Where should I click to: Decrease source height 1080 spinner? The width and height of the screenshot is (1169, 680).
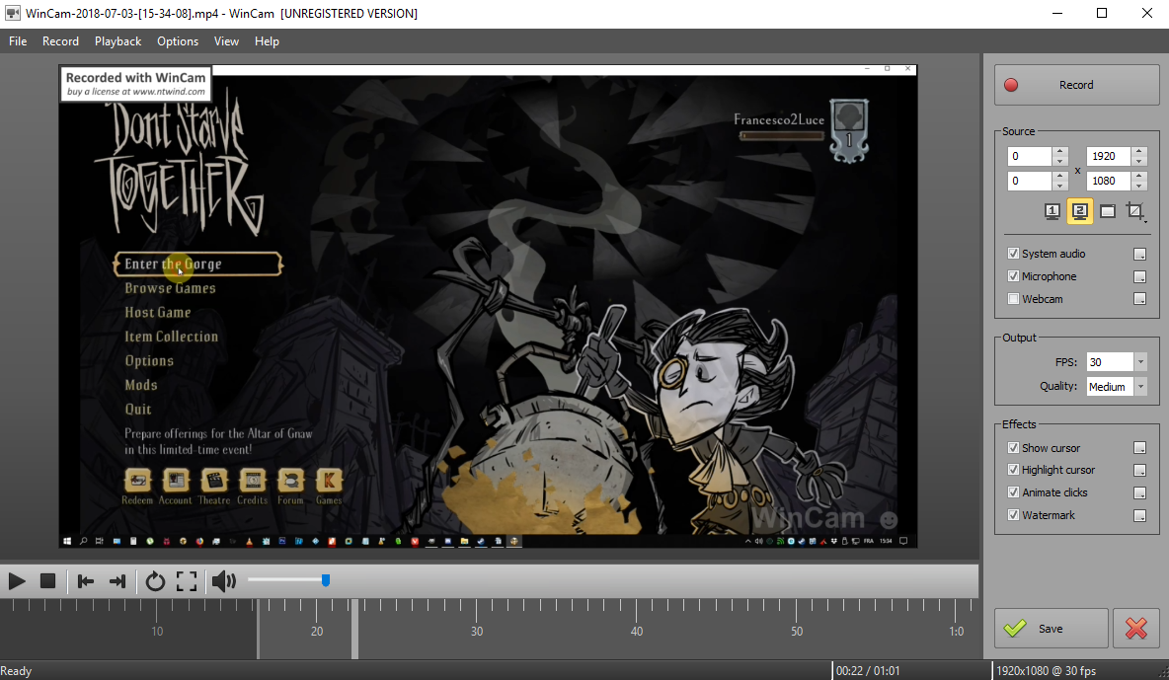point(1138,185)
